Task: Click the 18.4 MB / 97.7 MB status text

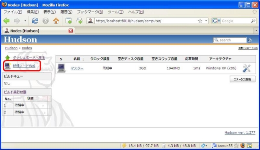Action: pos(143,146)
